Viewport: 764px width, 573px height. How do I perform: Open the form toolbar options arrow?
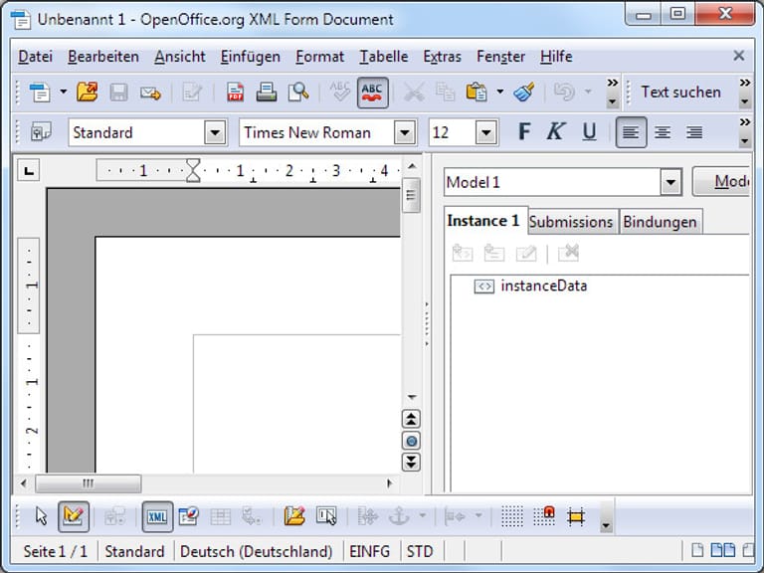click(605, 525)
